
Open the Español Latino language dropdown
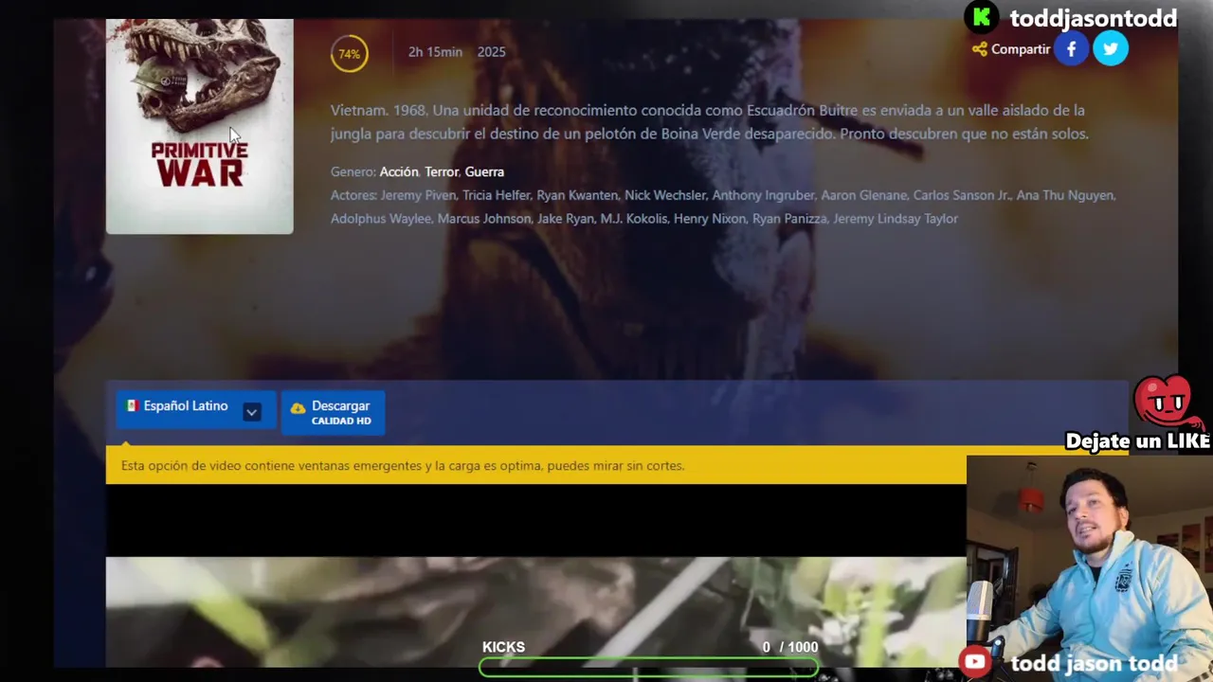195,410
